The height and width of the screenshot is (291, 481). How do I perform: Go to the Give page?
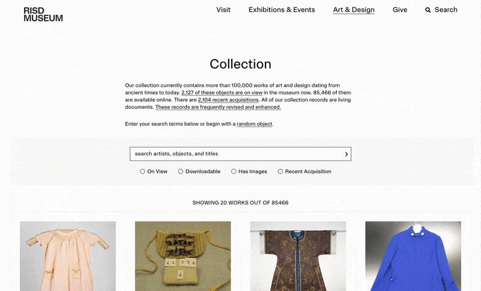(x=400, y=10)
